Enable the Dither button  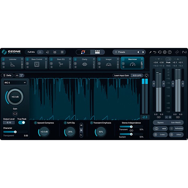[176, 134]
